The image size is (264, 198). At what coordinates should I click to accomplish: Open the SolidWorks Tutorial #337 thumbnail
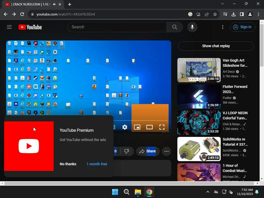pyautogui.click(x=199, y=149)
